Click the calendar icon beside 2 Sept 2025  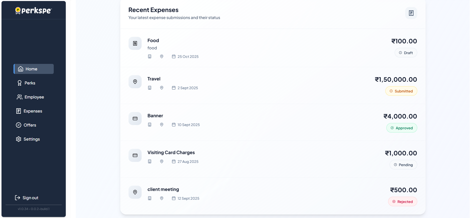point(174,88)
